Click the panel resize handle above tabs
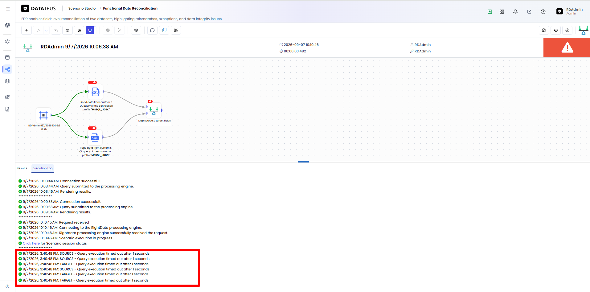 pyautogui.click(x=303, y=162)
